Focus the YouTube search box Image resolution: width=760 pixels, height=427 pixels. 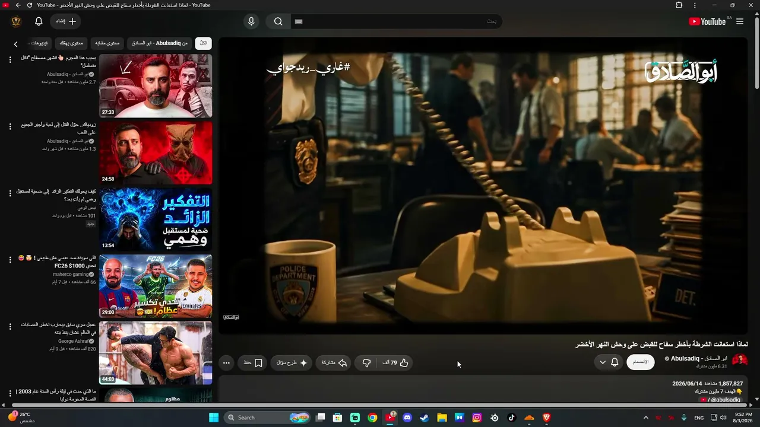[x=396, y=21]
